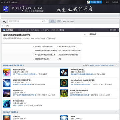Open moderator burden's profile
Image resolution: width=120 pixels, height=120 pixels.
tap(111, 65)
